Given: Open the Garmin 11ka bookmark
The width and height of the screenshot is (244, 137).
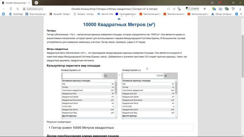Looking at the screenshot, I should tap(105, 14).
